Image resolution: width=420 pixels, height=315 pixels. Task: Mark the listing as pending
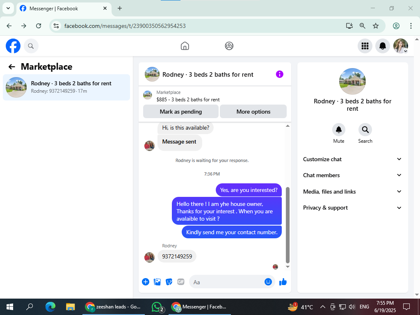pyautogui.click(x=181, y=112)
